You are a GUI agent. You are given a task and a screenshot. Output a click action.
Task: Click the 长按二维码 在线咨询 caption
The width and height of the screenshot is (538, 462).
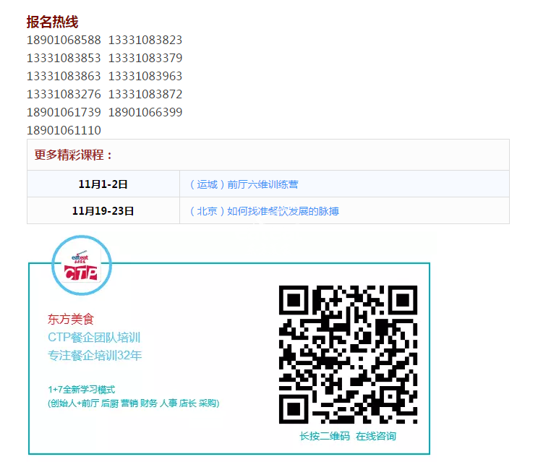(348, 436)
